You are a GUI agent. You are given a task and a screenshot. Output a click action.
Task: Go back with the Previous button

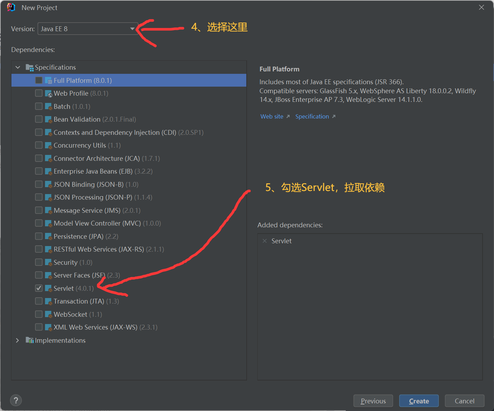pos(373,401)
